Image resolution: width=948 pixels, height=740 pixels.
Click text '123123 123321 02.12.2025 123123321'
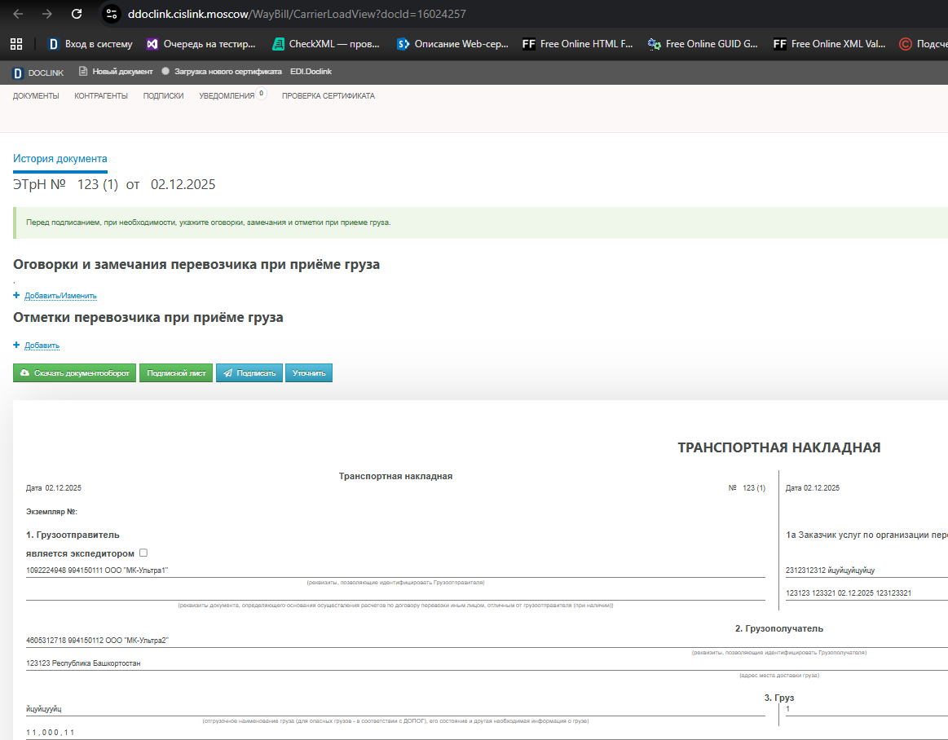point(849,593)
